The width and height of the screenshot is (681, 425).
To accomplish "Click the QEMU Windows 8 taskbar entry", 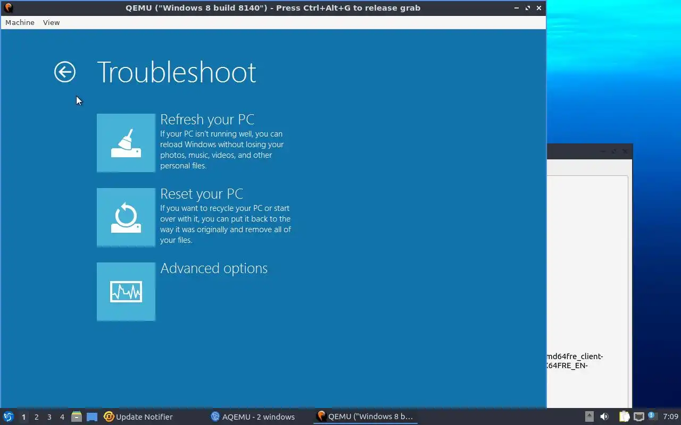I will pos(365,417).
